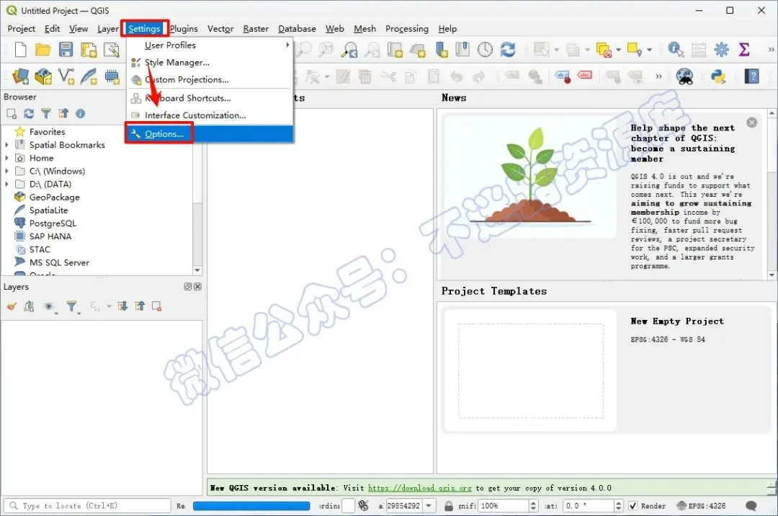Click the New Shapefile Layer icon
Image resolution: width=778 pixels, height=516 pixels.
point(66,76)
